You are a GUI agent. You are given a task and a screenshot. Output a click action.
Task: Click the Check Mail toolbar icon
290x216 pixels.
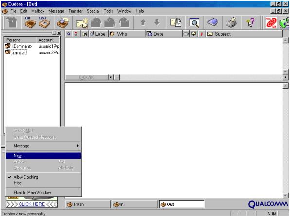[63, 22]
